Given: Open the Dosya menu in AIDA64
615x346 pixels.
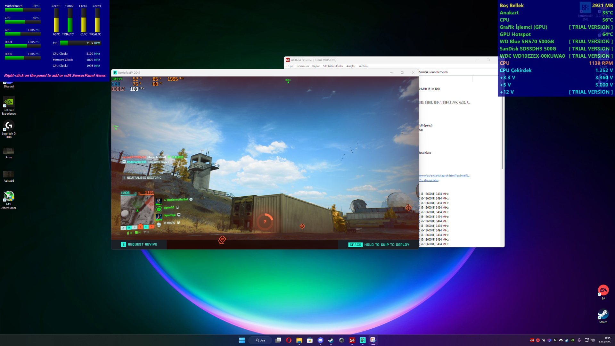Looking at the screenshot, I should point(289,66).
